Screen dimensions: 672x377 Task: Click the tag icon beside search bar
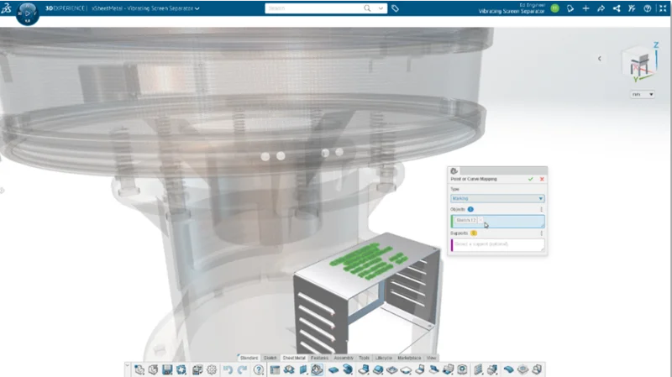pos(396,8)
